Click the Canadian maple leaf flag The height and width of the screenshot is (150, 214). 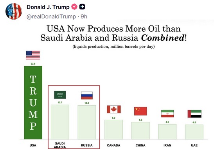[114, 109]
